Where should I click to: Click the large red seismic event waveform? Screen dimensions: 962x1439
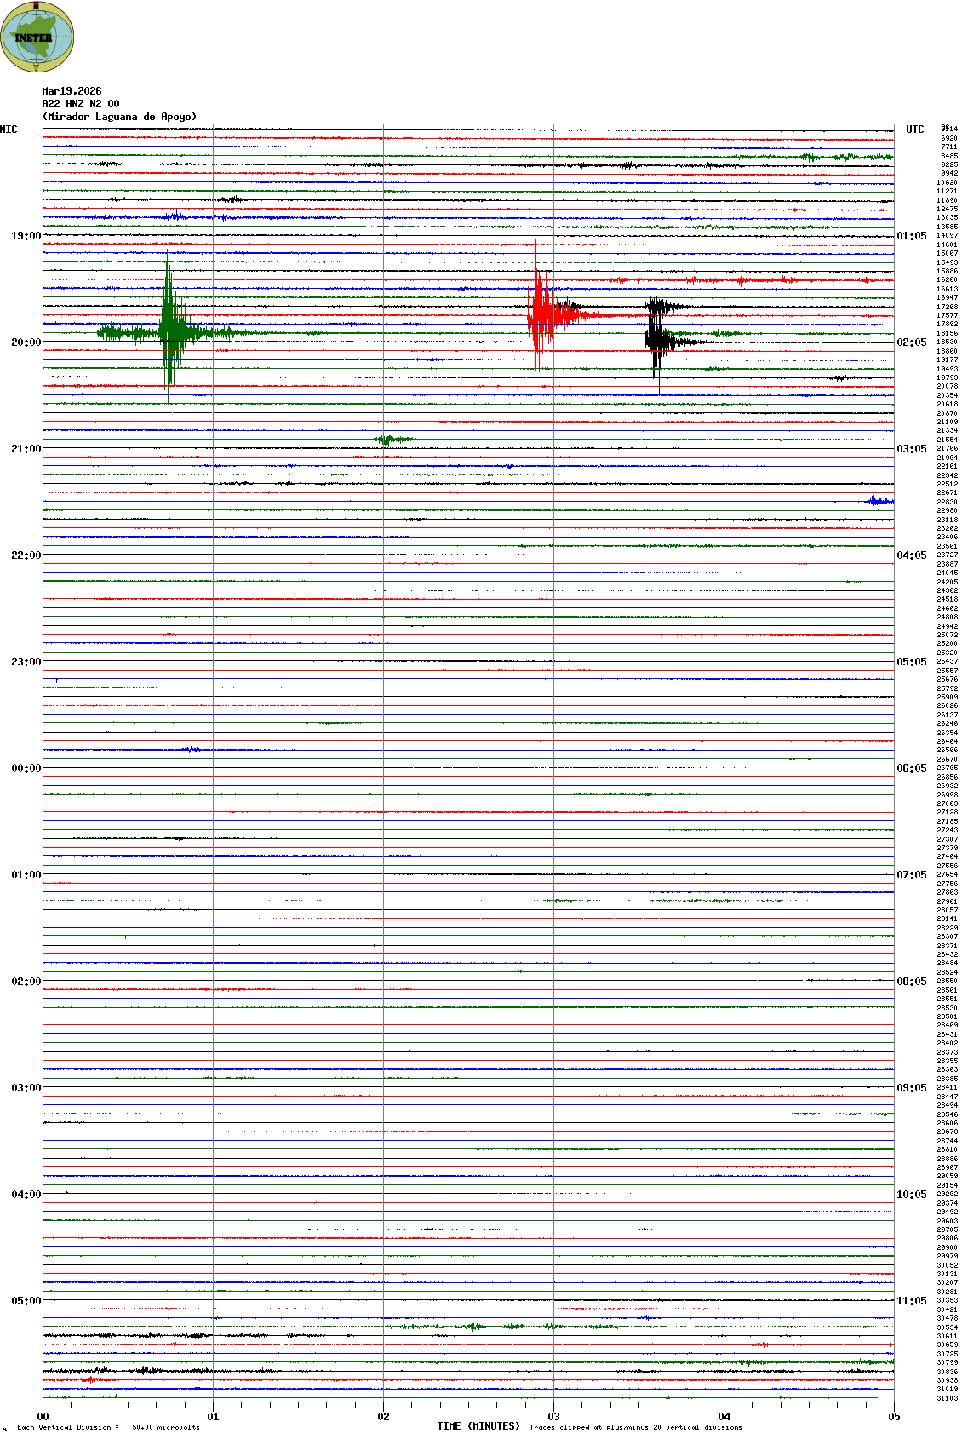point(539,315)
